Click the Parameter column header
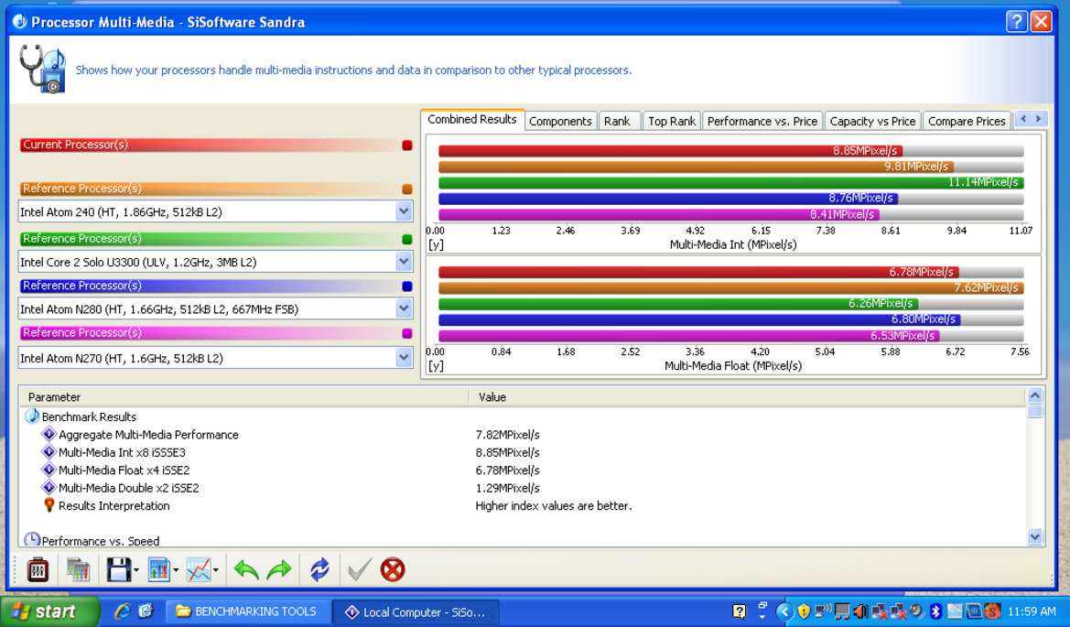The height and width of the screenshot is (627, 1070). [244, 397]
